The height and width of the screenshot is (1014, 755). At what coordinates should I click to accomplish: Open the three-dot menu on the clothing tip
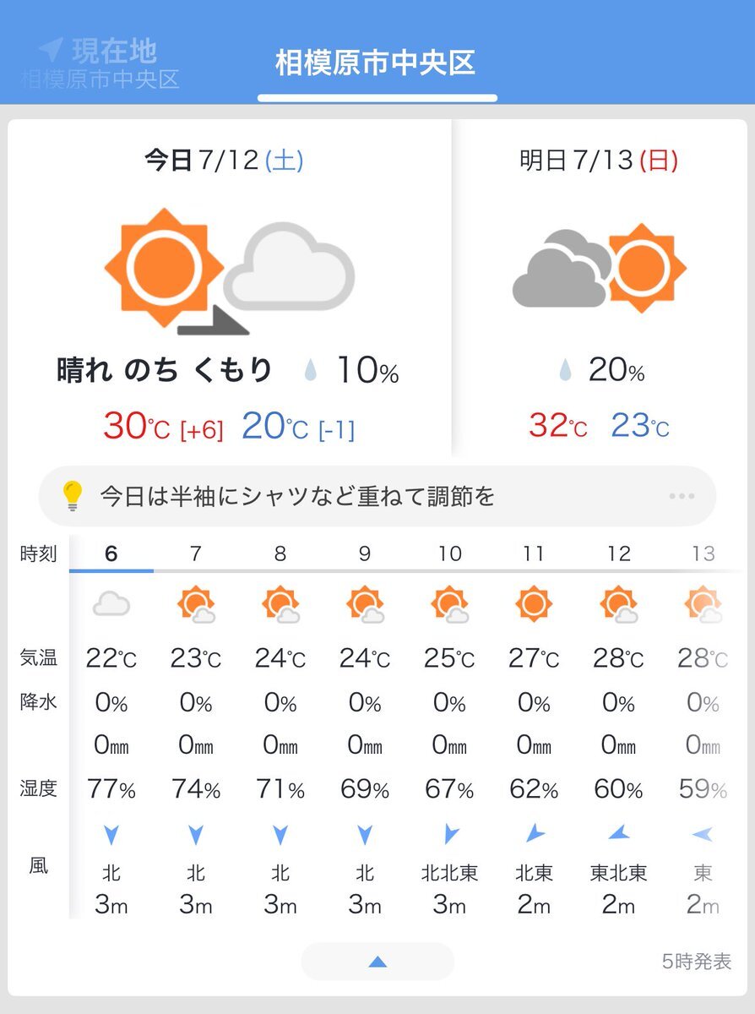tap(682, 496)
